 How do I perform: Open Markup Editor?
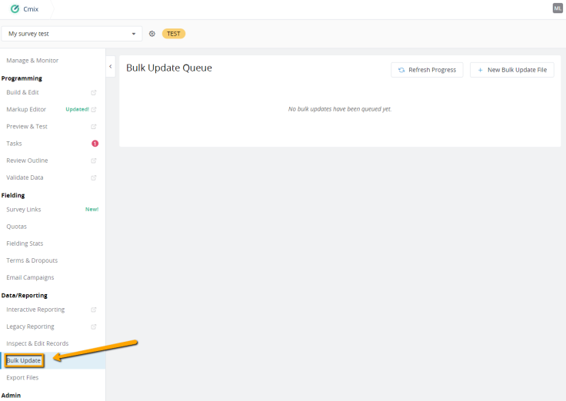click(26, 109)
